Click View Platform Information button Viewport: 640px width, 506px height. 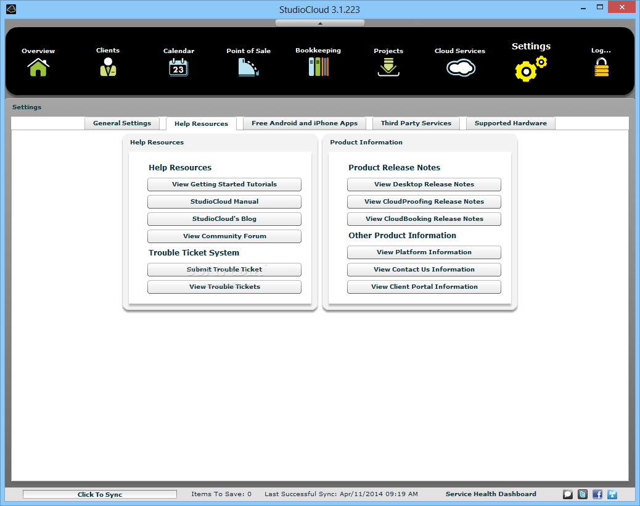424,252
